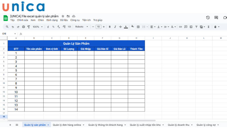Open the text color picker
Screen dimensions: 227x128
coord(126,27)
